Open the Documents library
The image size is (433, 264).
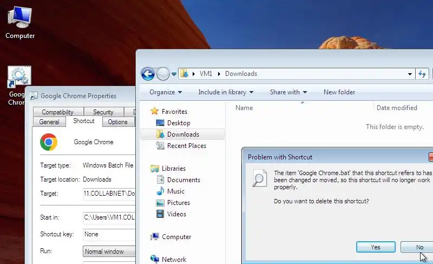click(x=183, y=180)
